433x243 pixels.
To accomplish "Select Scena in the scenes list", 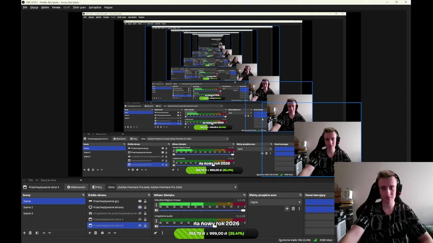I will [53, 201].
